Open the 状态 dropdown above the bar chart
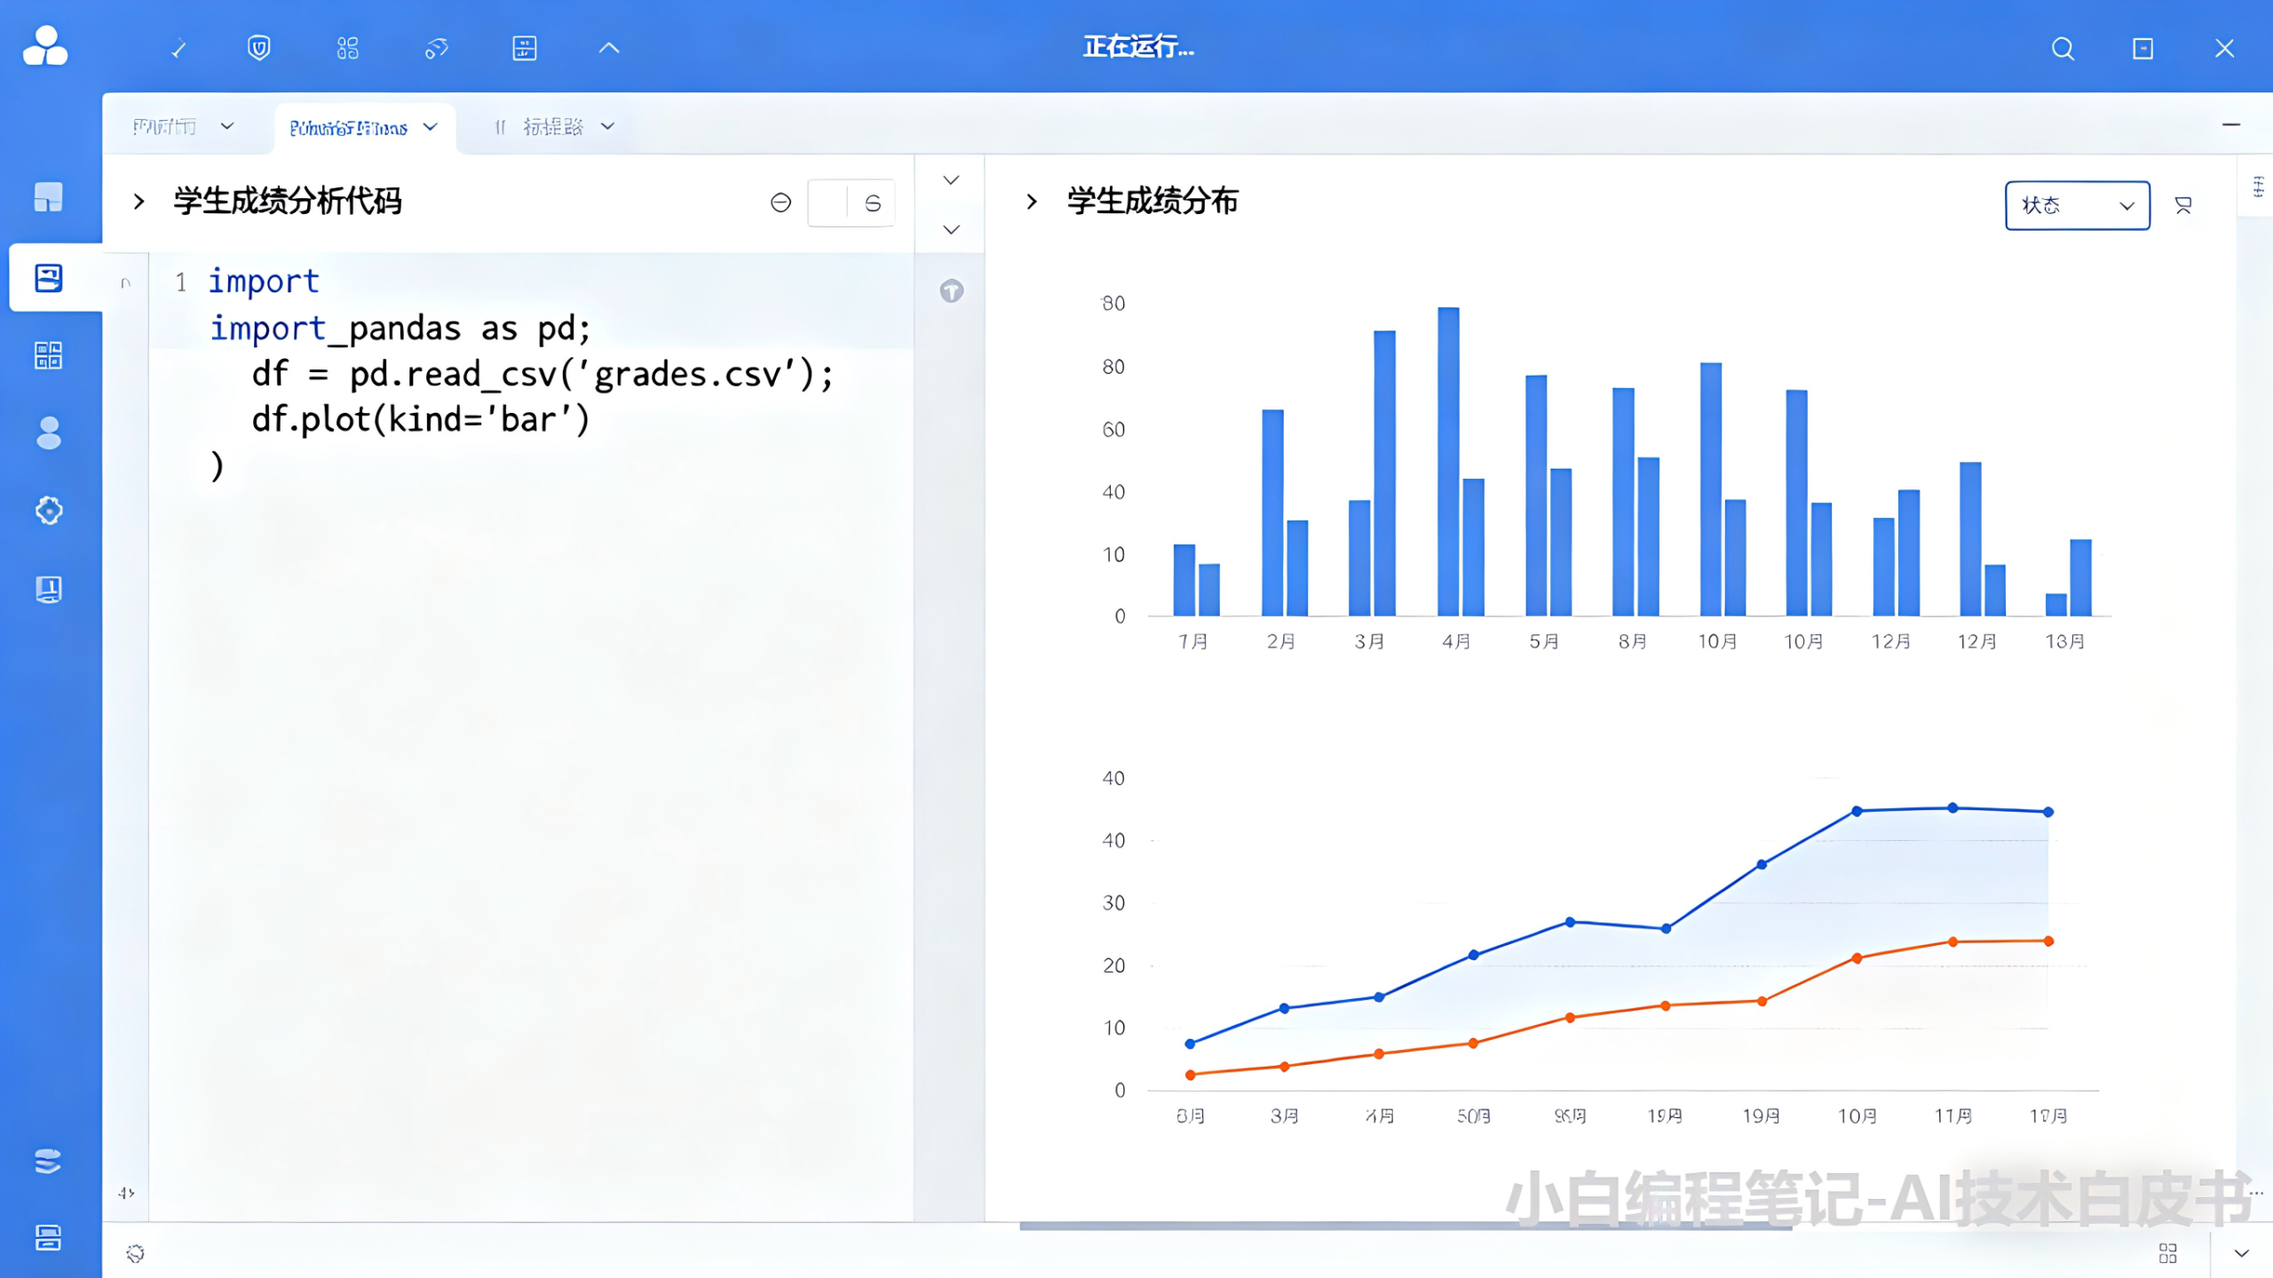Image resolution: width=2273 pixels, height=1278 pixels. pyautogui.click(x=2077, y=205)
